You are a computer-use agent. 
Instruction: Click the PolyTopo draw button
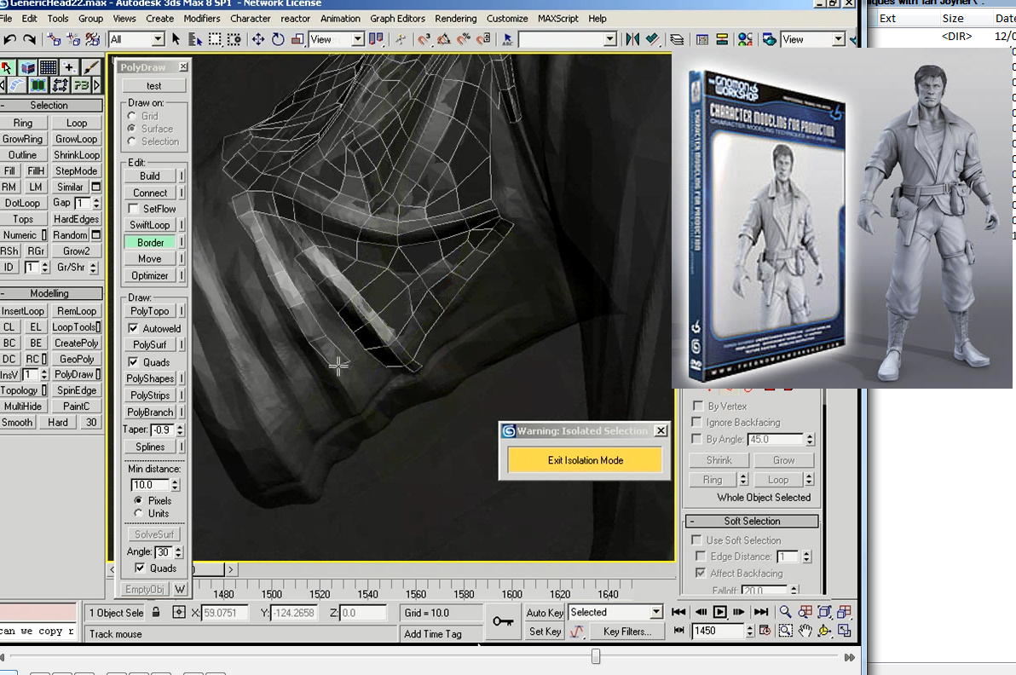[x=150, y=311]
